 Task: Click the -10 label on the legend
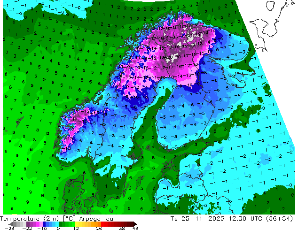pyautogui.click(x=42, y=228)
